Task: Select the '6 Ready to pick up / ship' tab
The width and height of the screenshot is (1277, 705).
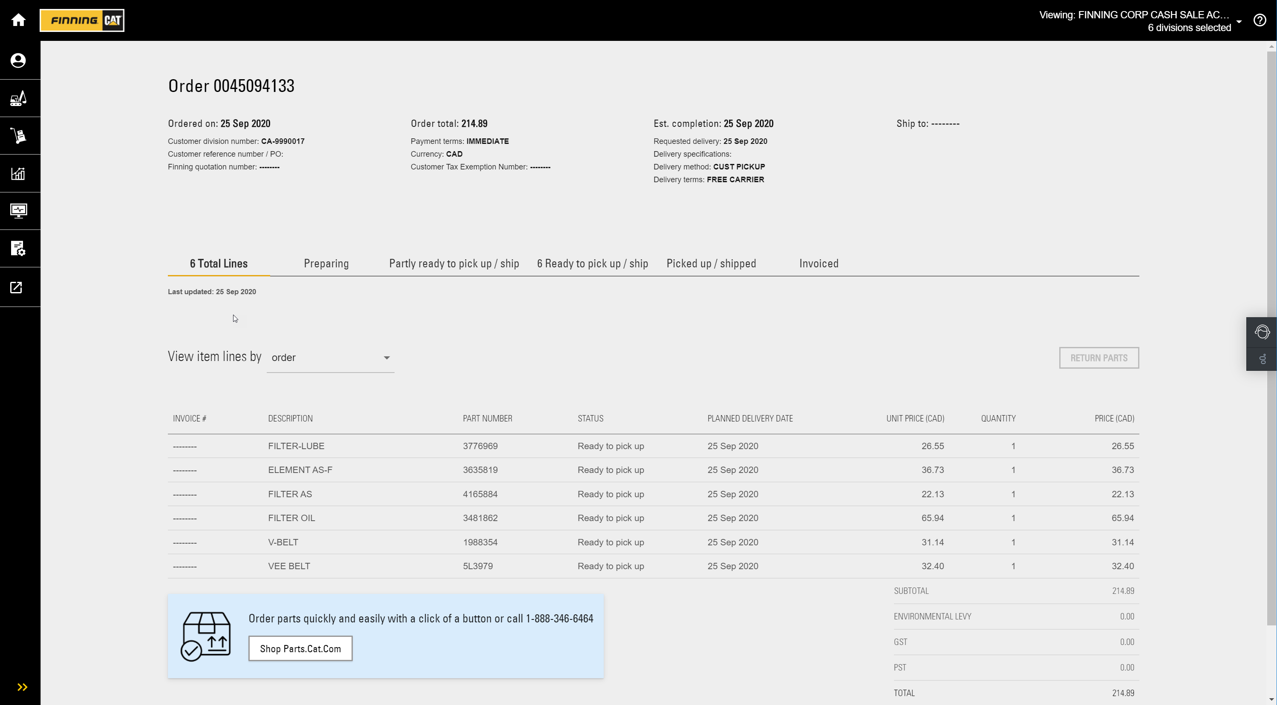Action: click(x=592, y=264)
